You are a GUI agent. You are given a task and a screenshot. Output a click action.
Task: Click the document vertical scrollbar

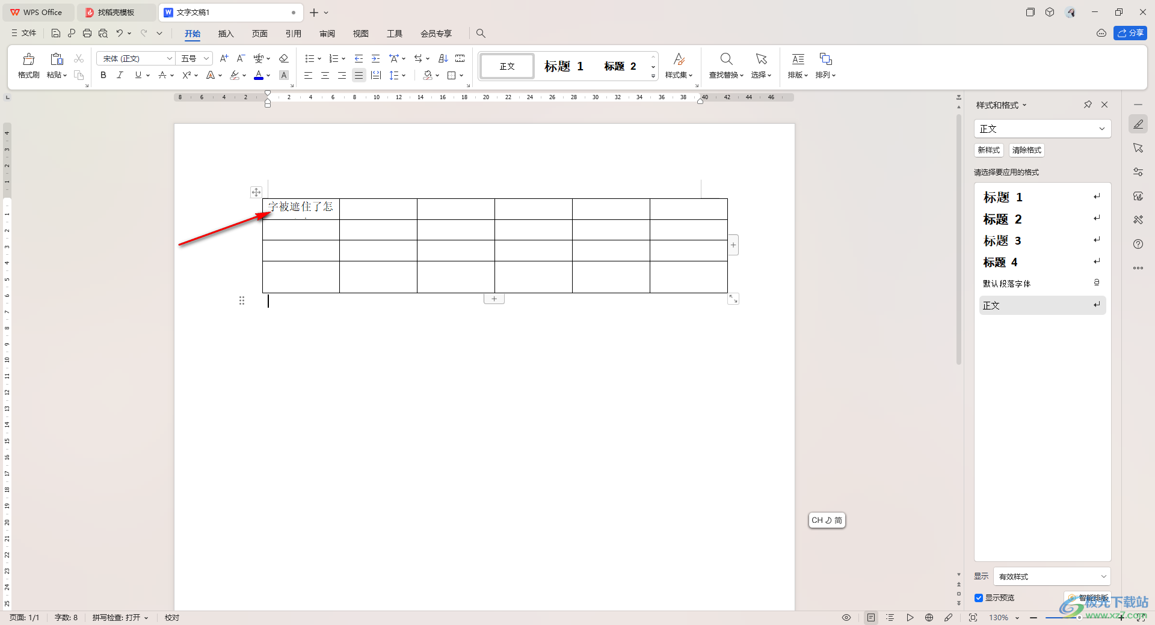[959, 239]
